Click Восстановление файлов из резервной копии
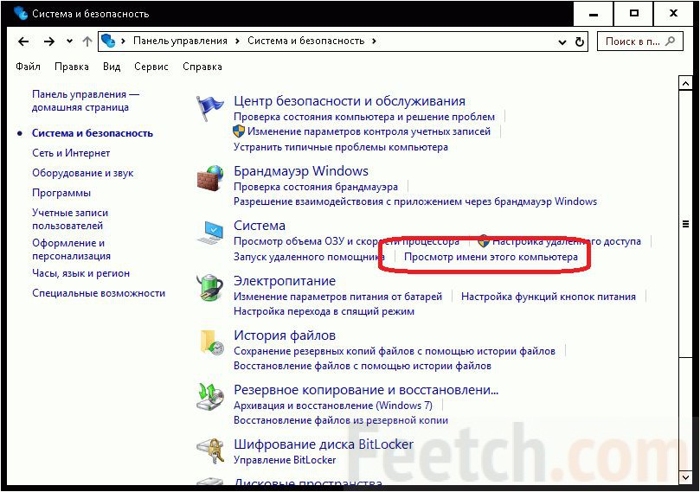Viewport: 700px width, 492px height. coord(341,419)
